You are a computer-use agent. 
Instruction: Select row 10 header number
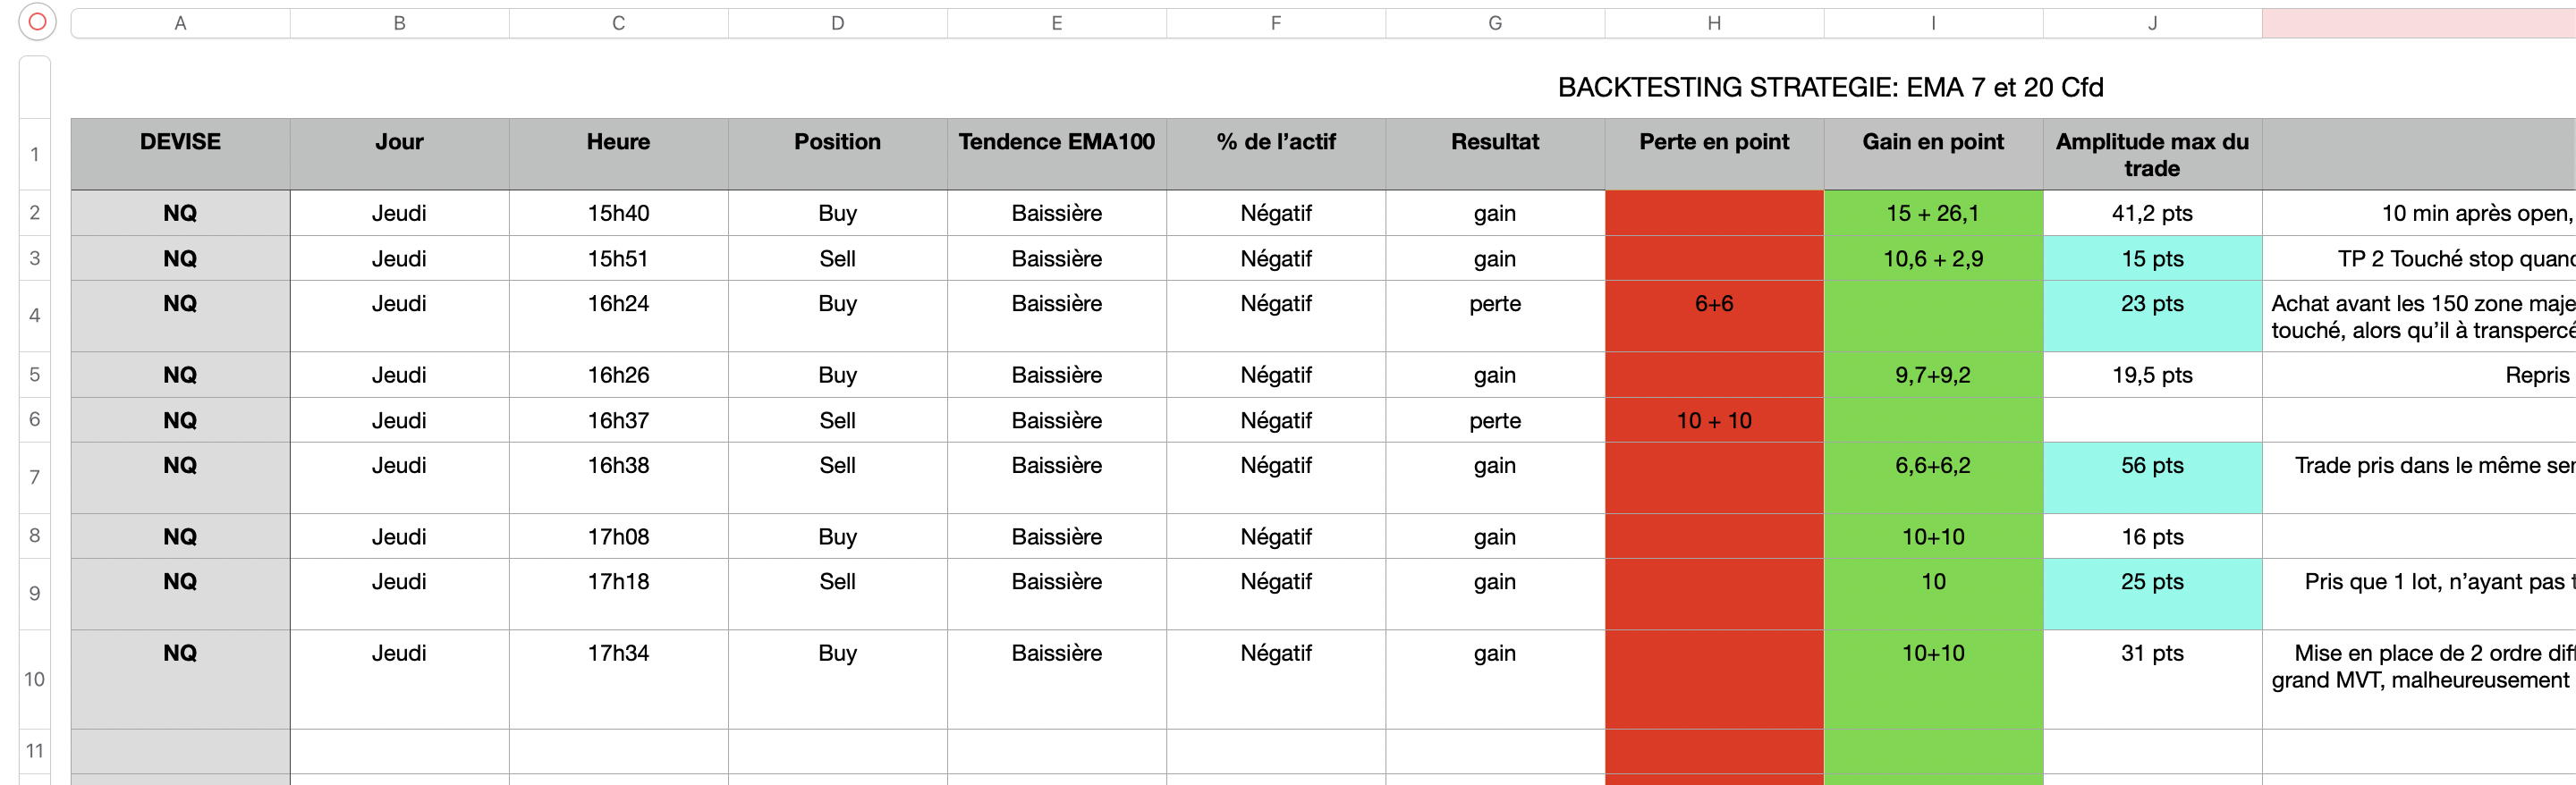click(x=35, y=679)
